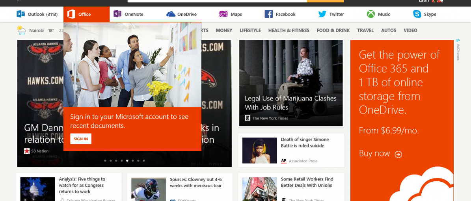
Task: Click 'The New York Times' under marijuana story
Action: coord(270,118)
